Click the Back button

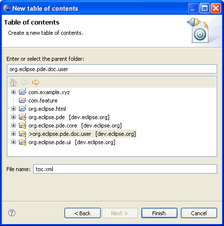click(83, 213)
